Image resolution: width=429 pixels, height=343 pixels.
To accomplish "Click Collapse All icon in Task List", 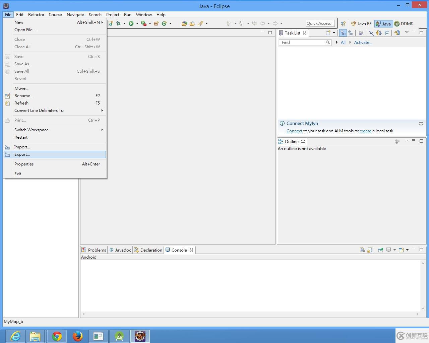I will (x=387, y=33).
